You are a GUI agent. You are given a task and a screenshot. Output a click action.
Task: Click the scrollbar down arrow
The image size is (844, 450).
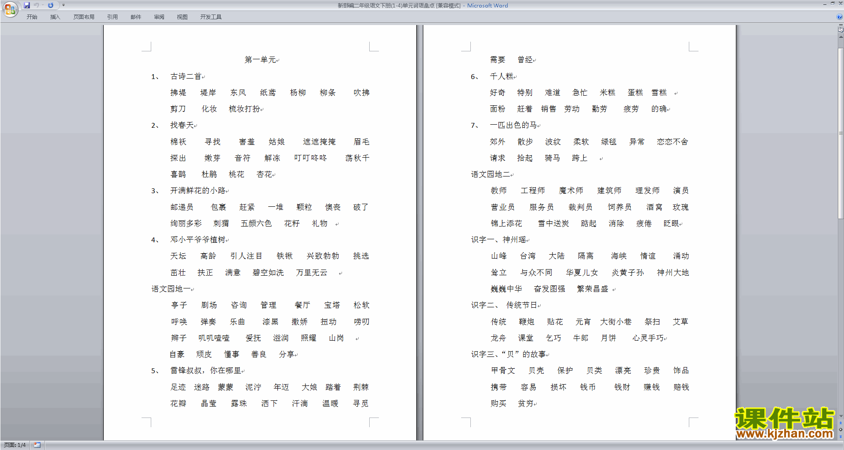tap(840, 416)
